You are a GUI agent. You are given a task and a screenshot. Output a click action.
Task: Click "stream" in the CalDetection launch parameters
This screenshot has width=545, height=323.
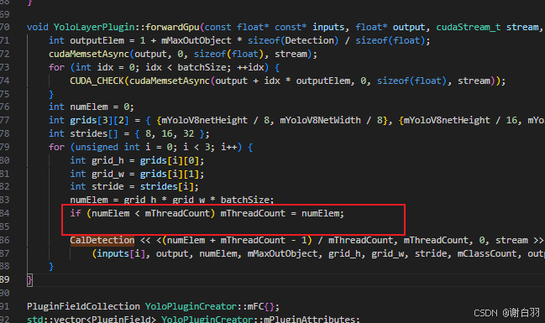pos(511,240)
